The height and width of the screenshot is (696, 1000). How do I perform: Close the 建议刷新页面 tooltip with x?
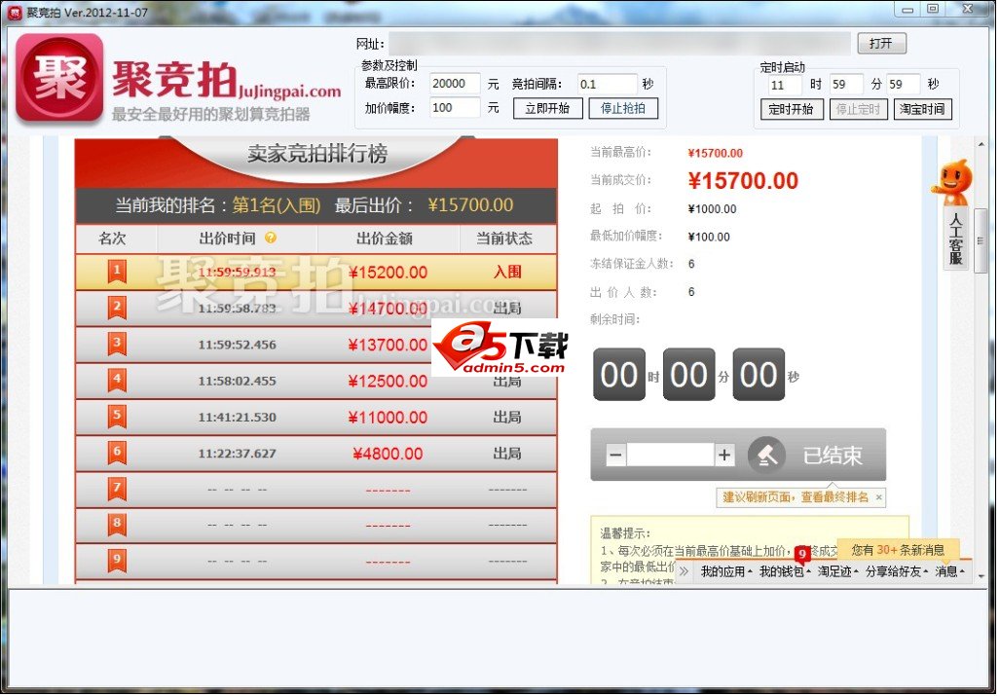[x=881, y=497]
